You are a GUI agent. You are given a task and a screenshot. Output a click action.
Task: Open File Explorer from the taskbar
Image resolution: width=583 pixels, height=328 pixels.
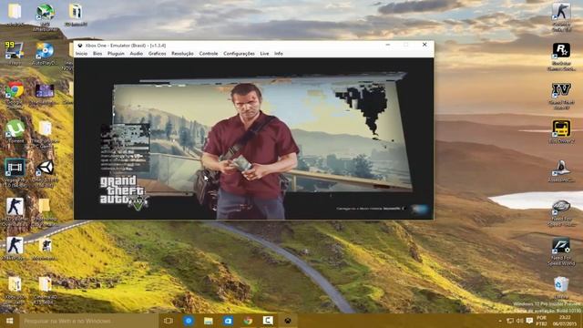pyautogui.click(x=209, y=321)
